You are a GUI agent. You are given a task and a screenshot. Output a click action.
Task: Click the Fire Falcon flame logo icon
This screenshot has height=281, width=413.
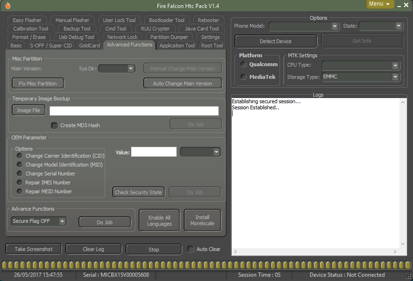8,6
